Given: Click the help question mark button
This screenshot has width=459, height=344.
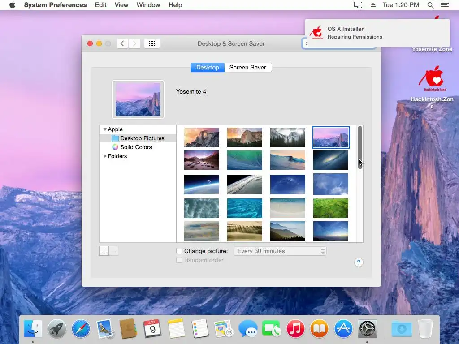Looking at the screenshot, I should [359, 262].
